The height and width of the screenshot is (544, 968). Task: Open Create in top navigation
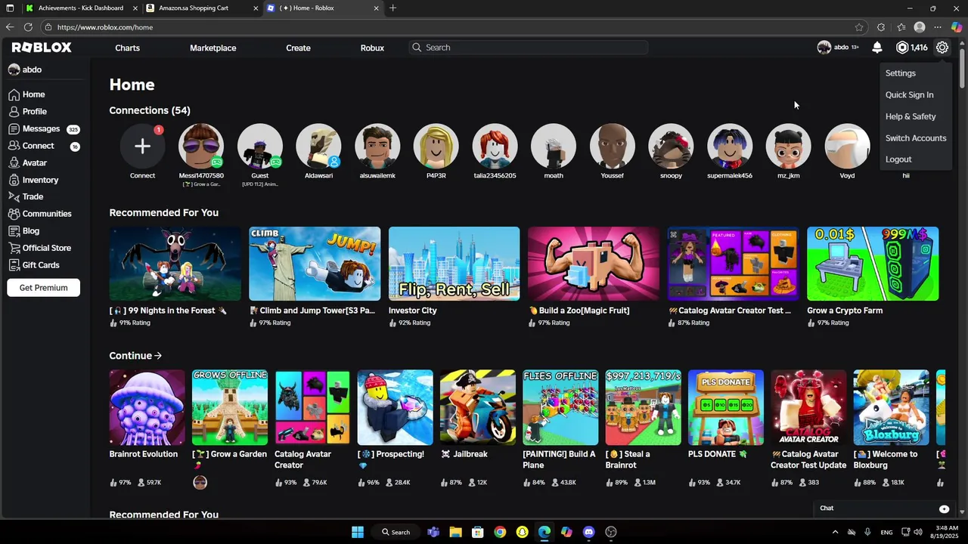298,48
